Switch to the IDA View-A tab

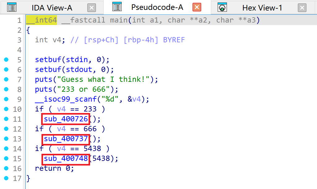pos(52,8)
